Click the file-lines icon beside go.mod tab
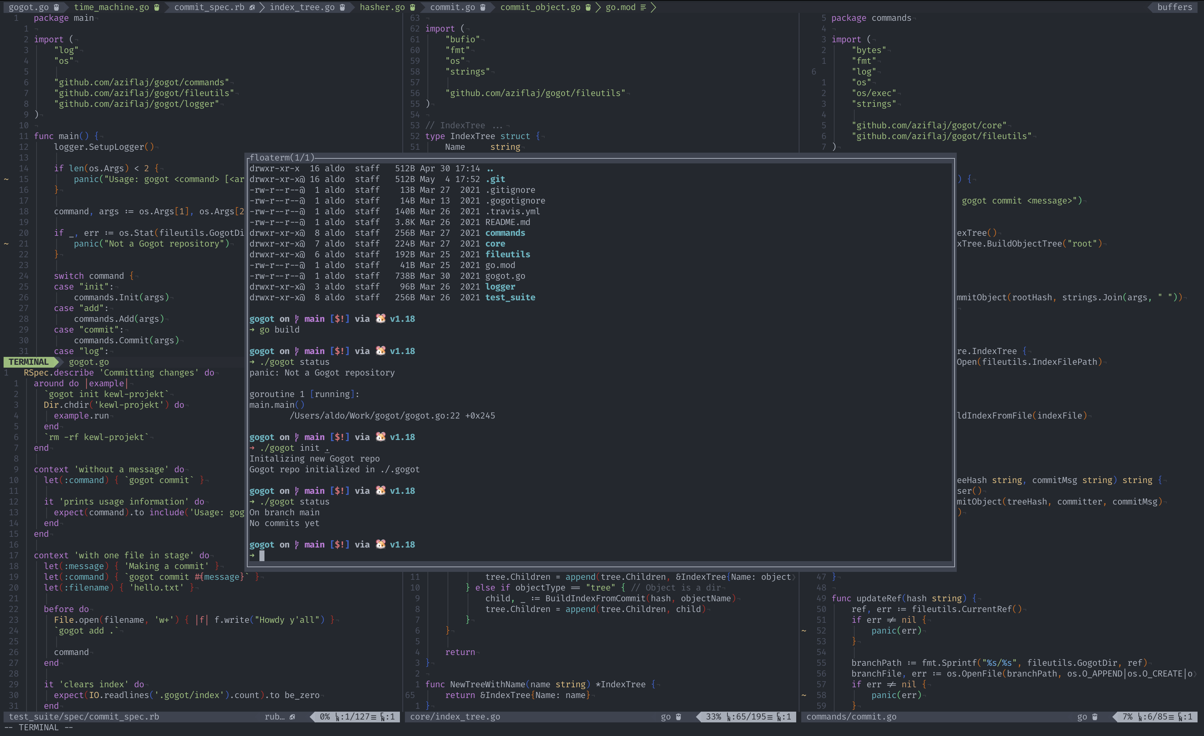 tap(643, 7)
